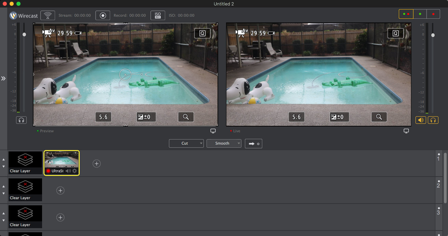The image size is (448, 236).
Task: Click the 5.6 aperture box in live view
Action: tap(297, 117)
